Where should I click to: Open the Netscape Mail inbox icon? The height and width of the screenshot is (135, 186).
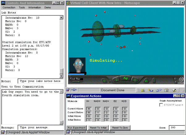pyautogui.click(x=150, y=90)
